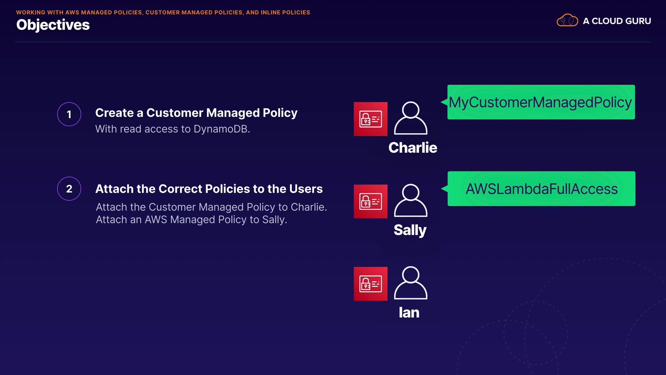Click the Sally name label
The image size is (666, 375).
[x=410, y=230]
